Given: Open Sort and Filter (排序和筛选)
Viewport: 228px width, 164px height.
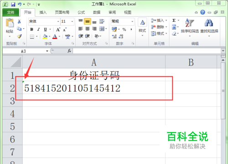Looking at the screenshot, I should 190,27.
